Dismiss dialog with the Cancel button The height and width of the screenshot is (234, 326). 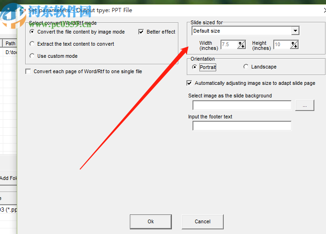[x=203, y=221]
